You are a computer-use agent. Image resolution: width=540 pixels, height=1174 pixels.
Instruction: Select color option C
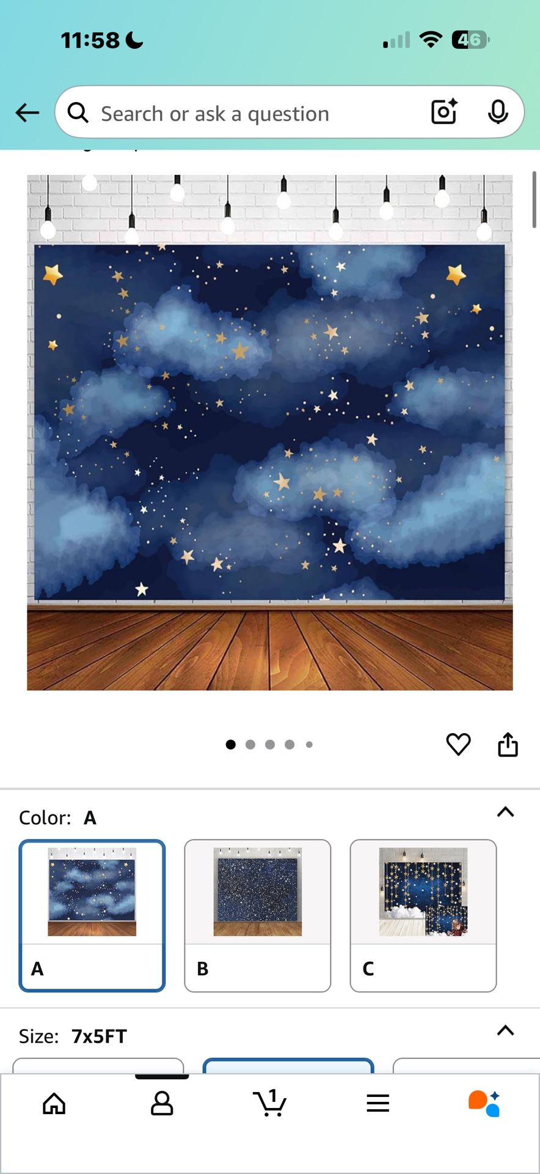coord(423,915)
